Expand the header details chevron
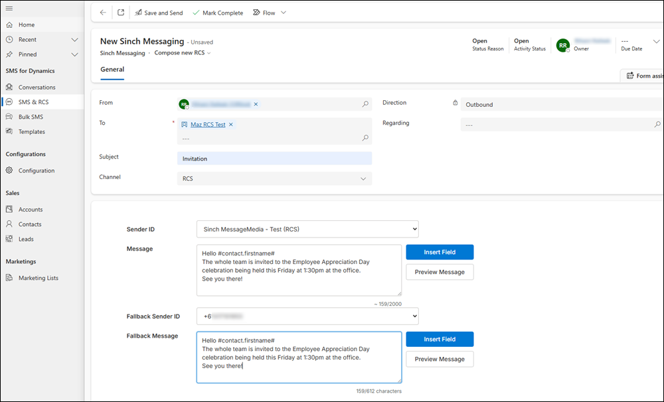Viewport: 664px width, 402px height. coord(656,42)
